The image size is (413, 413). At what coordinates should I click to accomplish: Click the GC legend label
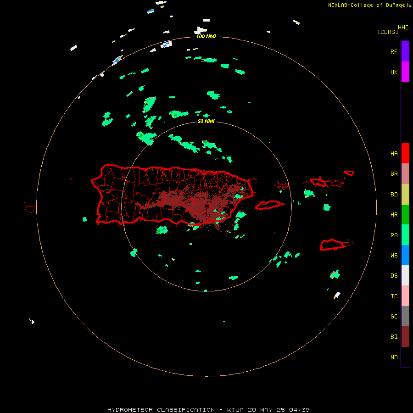pyautogui.click(x=394, y=316)
